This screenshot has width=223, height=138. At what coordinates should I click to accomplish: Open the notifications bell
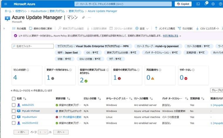coord(206,4)
